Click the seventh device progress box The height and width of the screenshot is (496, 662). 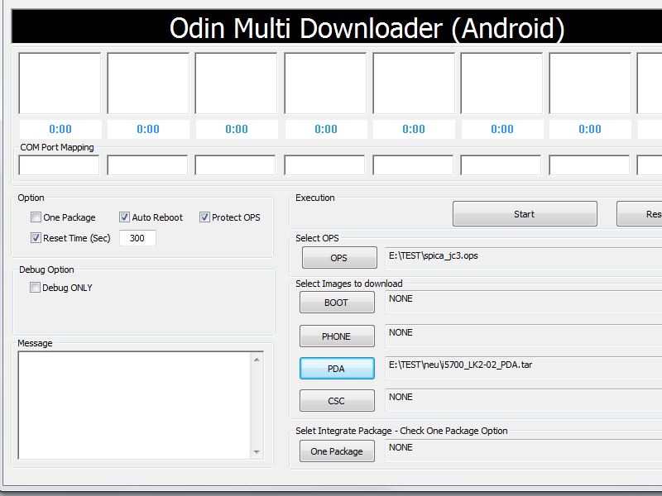[x=590, y=83]
